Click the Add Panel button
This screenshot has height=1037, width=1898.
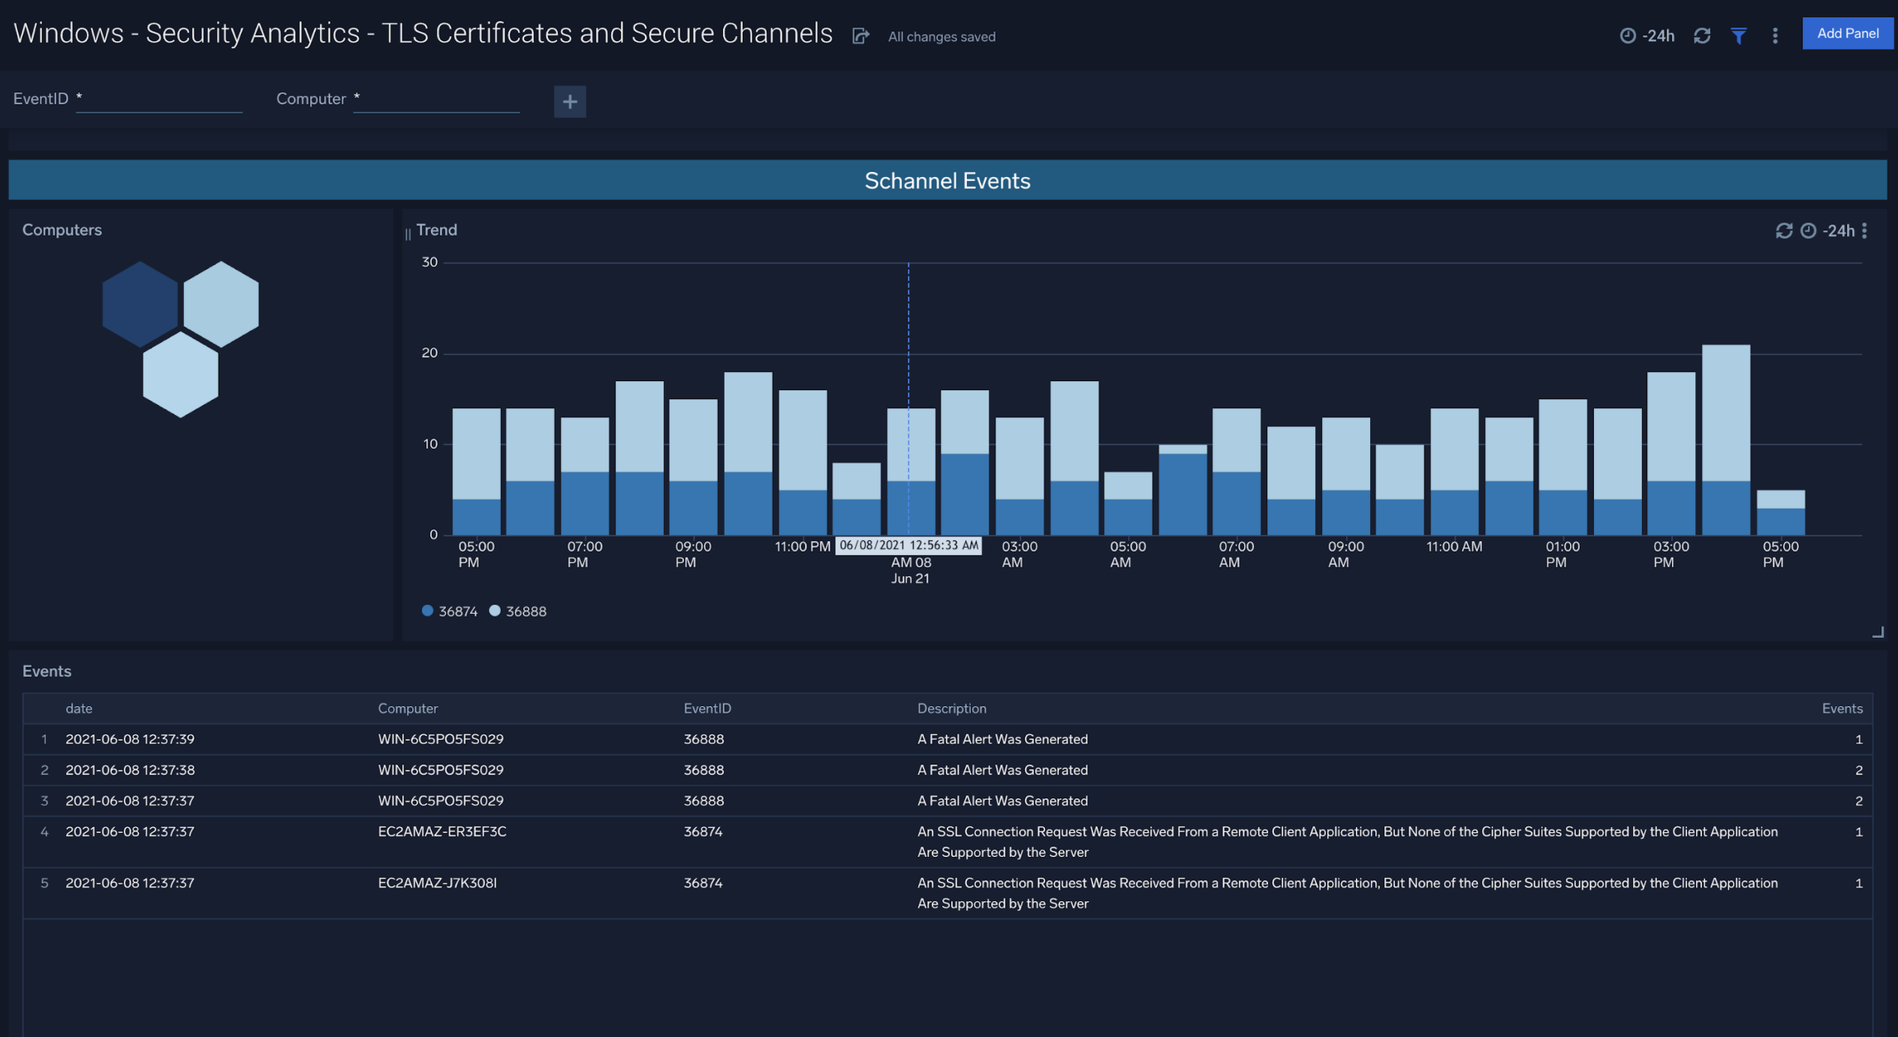click(x=1847, y=33)
